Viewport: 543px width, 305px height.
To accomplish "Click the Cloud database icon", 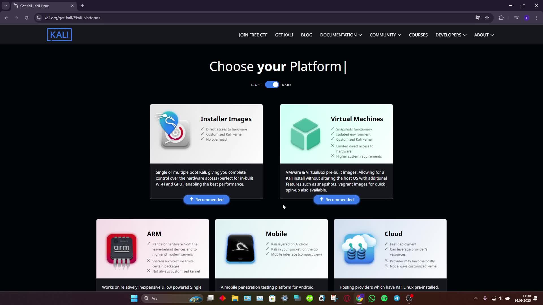I will pyautogui.click(x=359, y=249).
